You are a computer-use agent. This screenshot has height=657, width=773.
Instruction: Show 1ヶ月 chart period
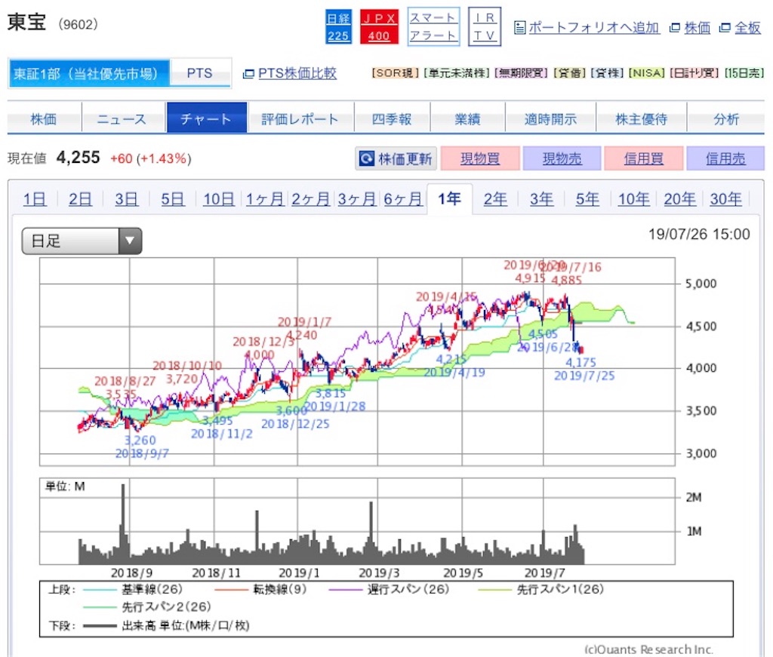click(x=265, y=199)
